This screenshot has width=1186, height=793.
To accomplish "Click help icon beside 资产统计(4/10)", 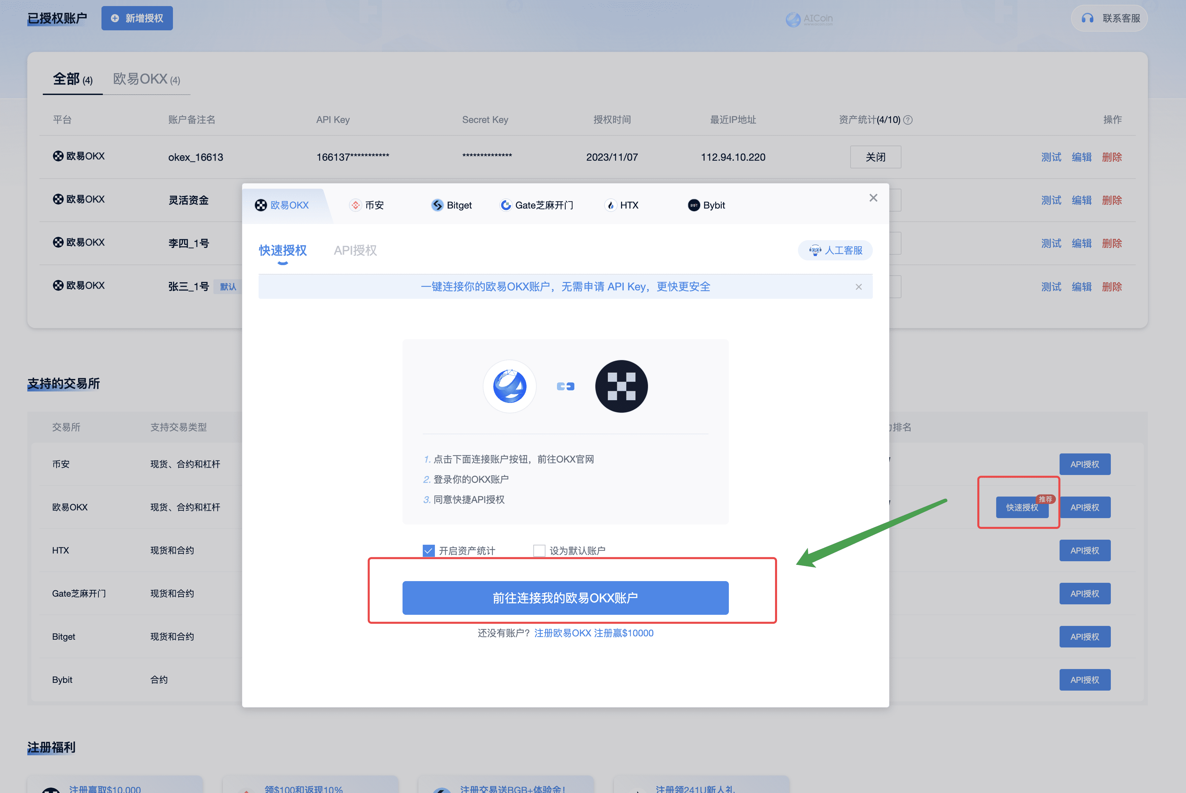I will coord(908,120).
